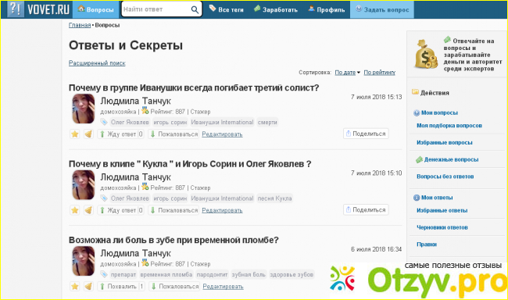Click the rating medal icon of the soloist question
Screen dimensions: 508x300
point(145,111)
